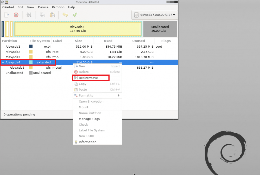Select the unallocated 30.00 GiB block in the disk map
260x175 pixels.
(x=160, y=29)
